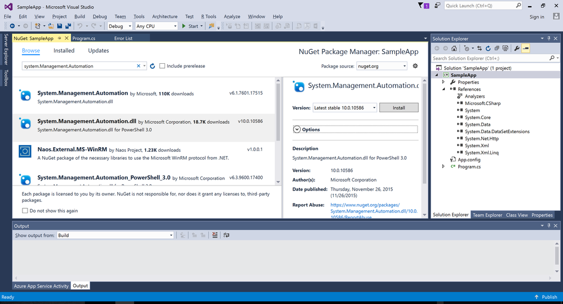Switch to the Program.cs tab

click(x=84, y=38)
